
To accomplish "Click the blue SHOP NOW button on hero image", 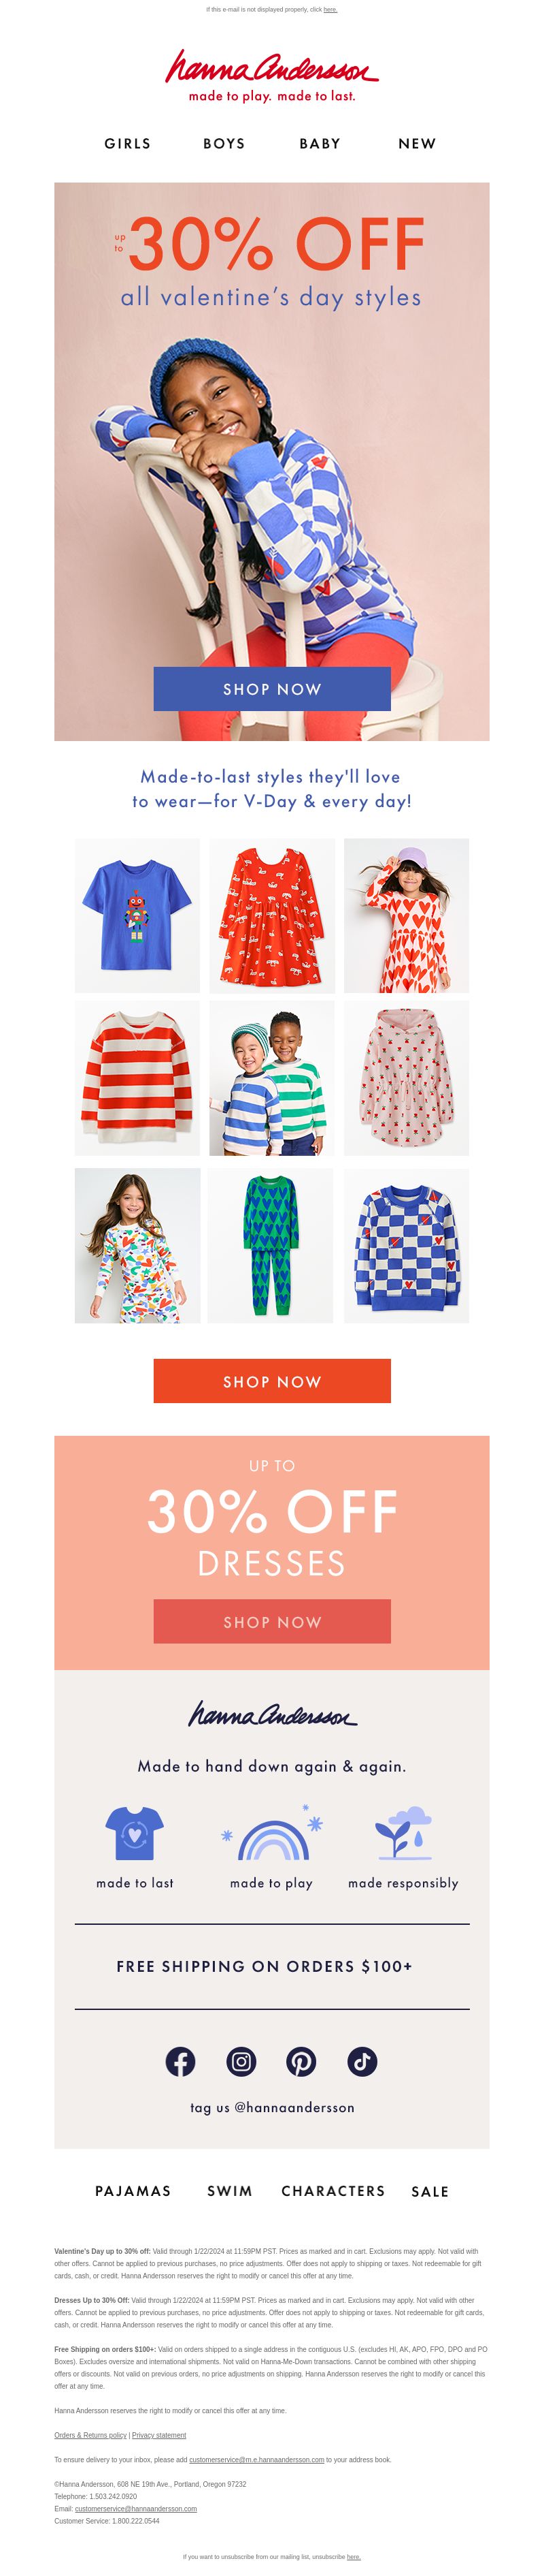I will [271, 689].
